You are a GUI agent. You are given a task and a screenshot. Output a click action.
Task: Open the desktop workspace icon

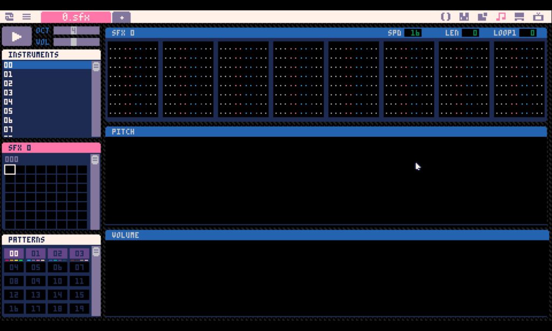point(519,17)
